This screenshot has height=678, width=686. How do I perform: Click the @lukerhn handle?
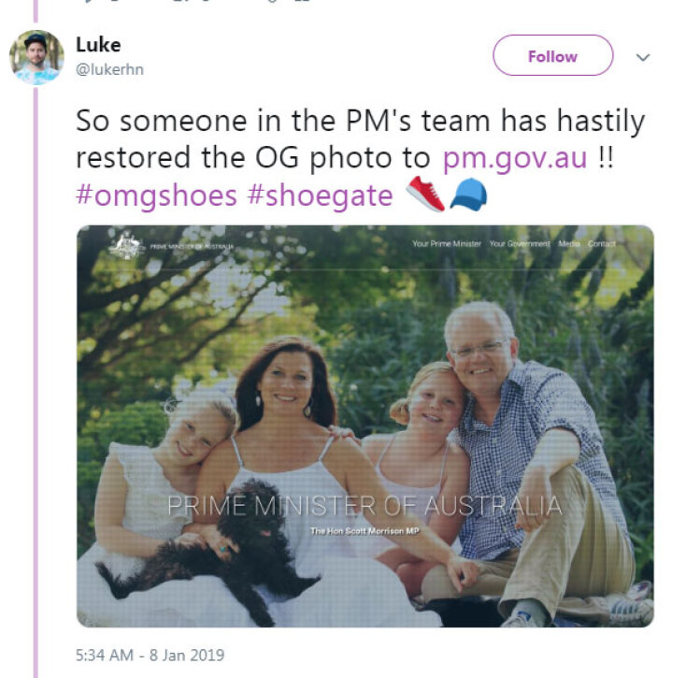[109, 69]
